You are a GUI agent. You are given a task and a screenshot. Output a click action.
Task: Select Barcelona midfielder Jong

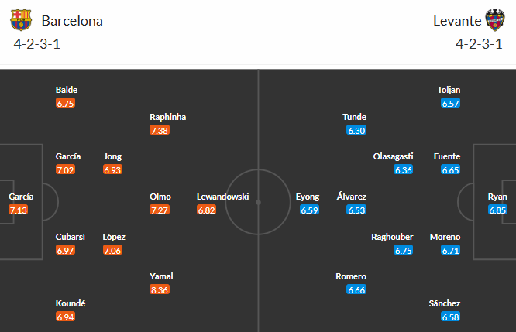(112, 156)
